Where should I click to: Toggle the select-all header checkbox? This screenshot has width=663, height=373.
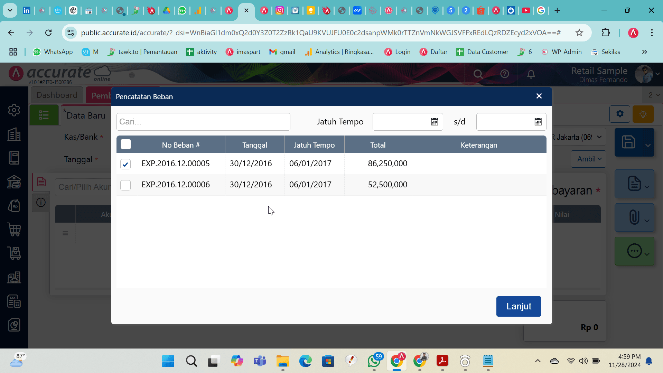click(x=126, y=144)
